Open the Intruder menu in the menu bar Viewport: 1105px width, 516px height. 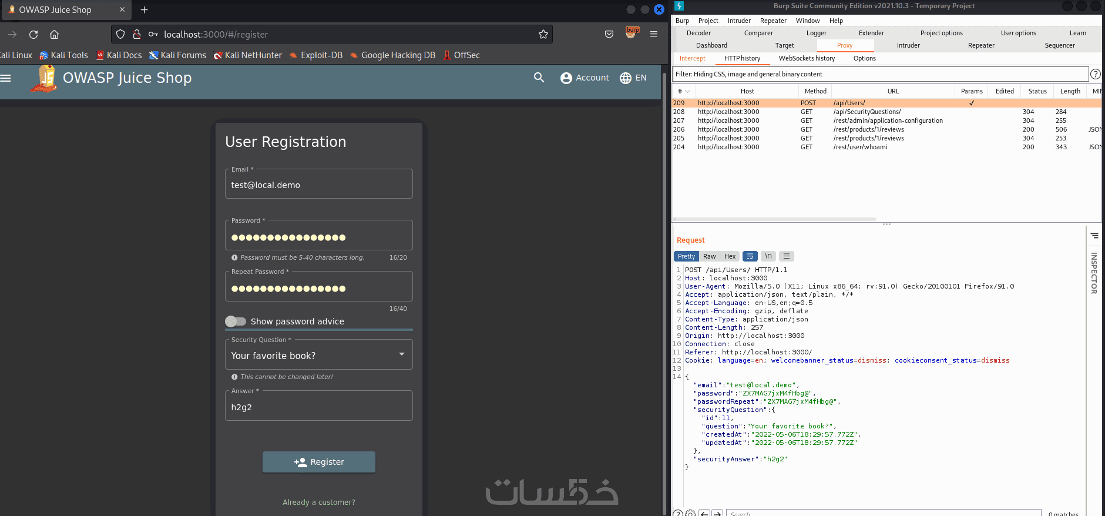click(x=739, y=21)
